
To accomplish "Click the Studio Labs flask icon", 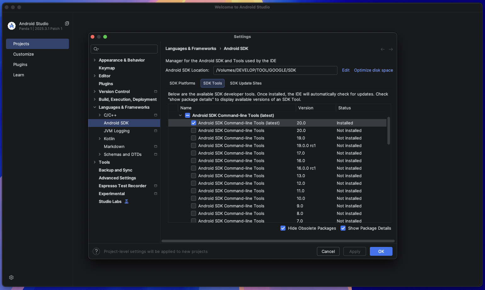I will pyautogui.click(x=127, y=202).
